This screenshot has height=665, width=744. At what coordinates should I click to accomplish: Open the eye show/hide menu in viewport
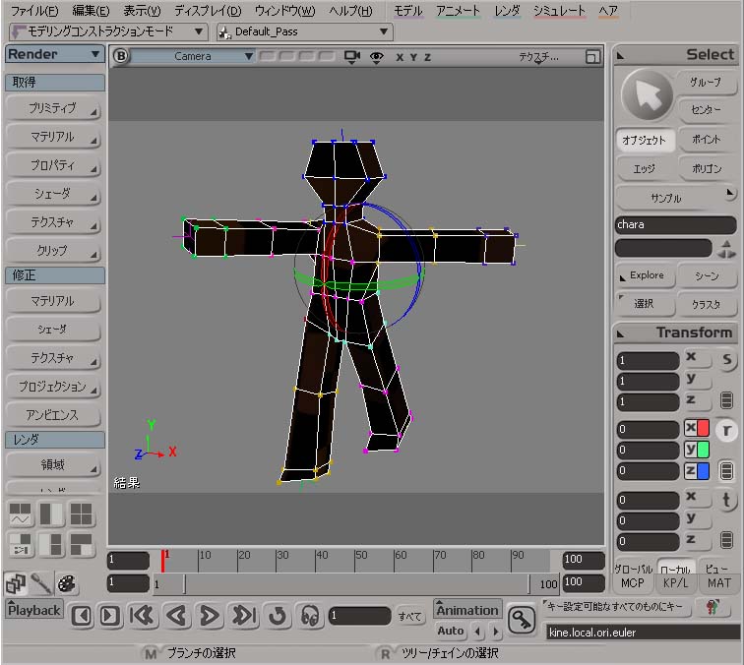377,57
